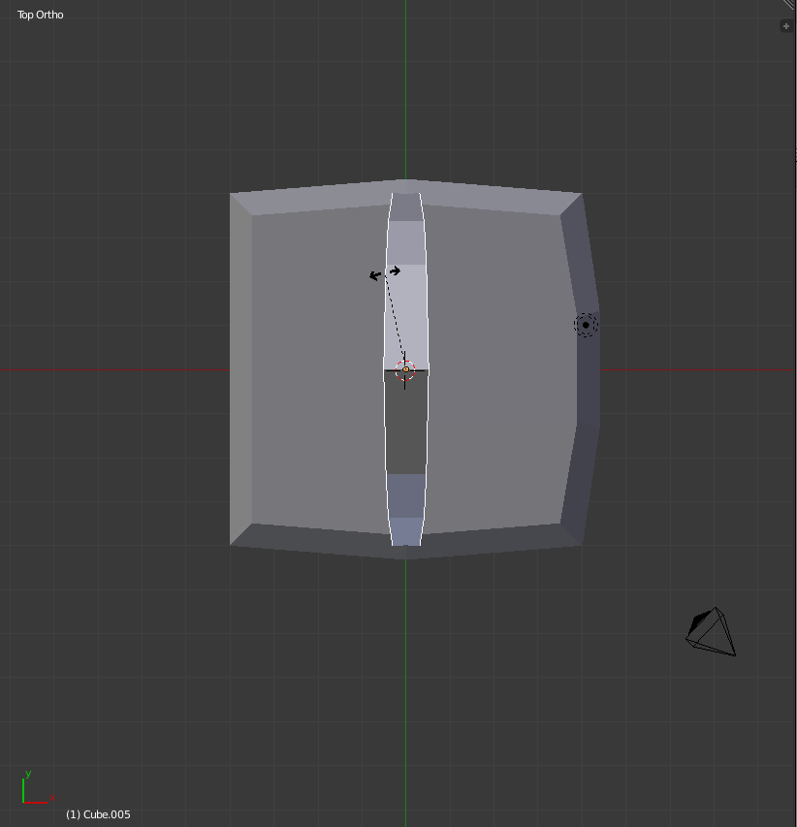The width and height of the screenshot is (797, 827).
Task: Click the orange object origin dot
Action: click(x=405, y=369)
